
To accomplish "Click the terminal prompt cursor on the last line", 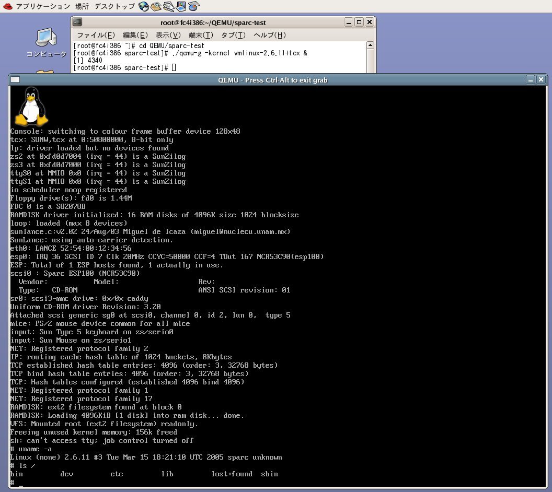I will (x=174, y=67).
